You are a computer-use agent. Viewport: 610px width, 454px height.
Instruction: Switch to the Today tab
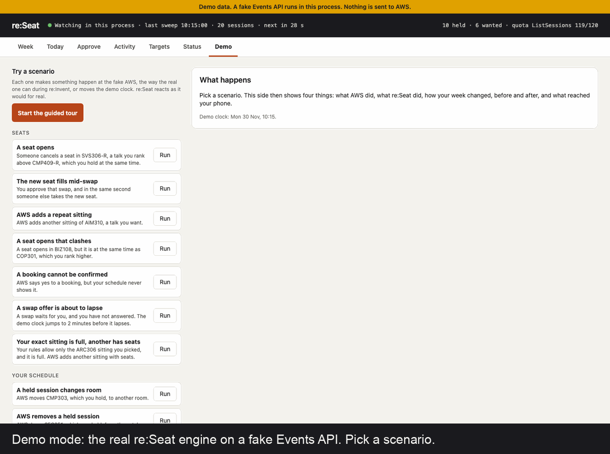(x=55, y=47)
